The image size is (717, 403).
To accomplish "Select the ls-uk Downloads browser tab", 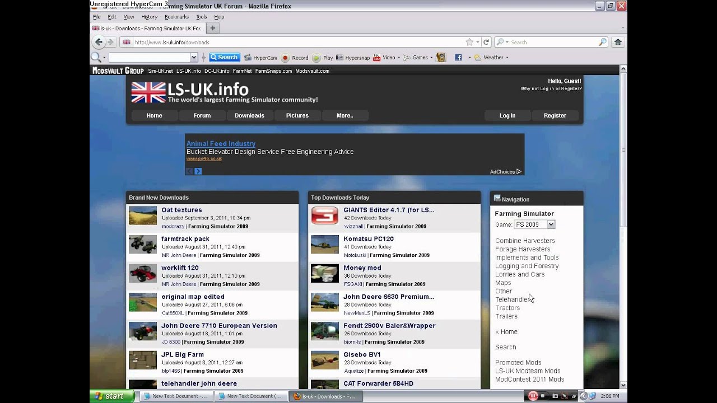I will coord(147,28).
